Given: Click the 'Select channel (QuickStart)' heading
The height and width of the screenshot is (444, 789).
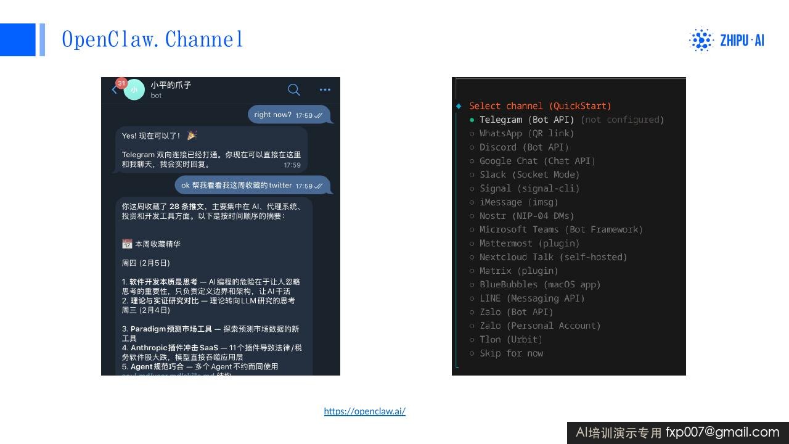Looking at the screenshot, I should 540,106.
